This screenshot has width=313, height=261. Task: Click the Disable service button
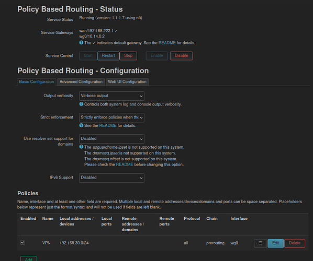[x=181, y=56]
